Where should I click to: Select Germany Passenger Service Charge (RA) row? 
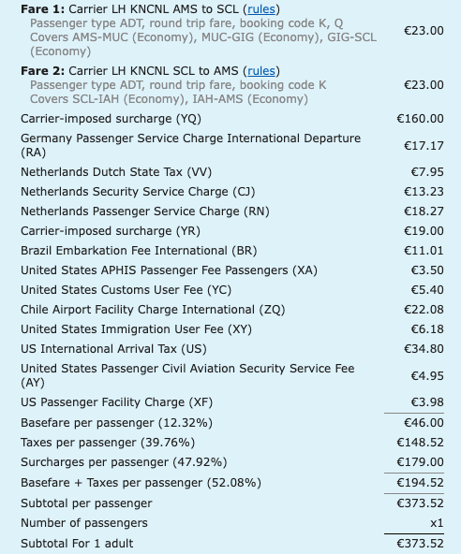[x=232, y=145]
